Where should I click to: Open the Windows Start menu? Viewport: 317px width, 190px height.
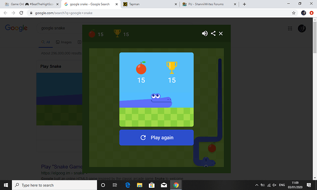pos(6,185)
